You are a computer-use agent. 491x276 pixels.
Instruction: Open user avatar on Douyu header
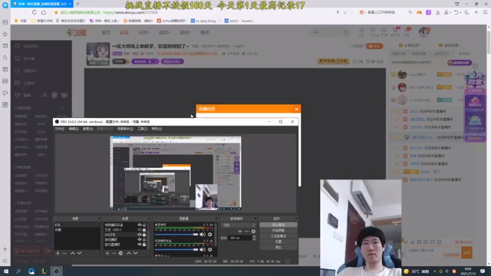(x=424, y=32)
